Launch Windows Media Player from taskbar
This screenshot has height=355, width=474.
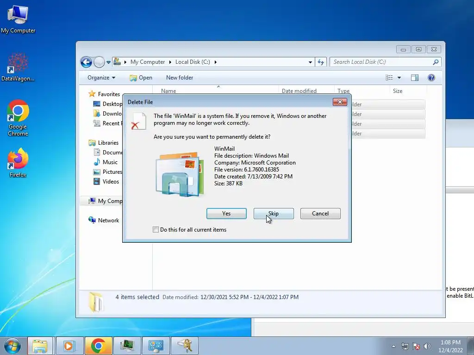[x=69, y=346]
